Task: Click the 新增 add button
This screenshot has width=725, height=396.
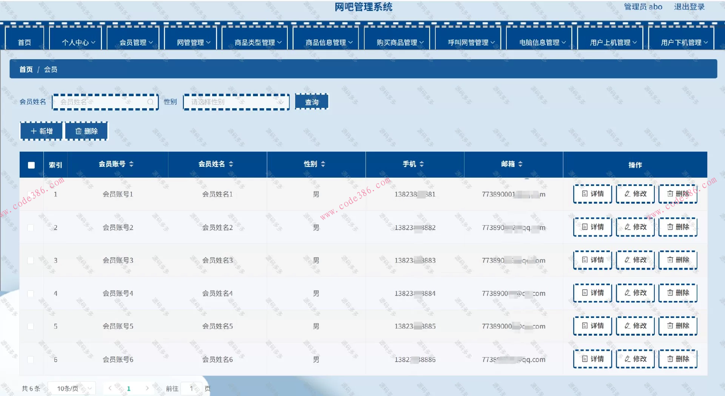Action: tap(42, 131)
